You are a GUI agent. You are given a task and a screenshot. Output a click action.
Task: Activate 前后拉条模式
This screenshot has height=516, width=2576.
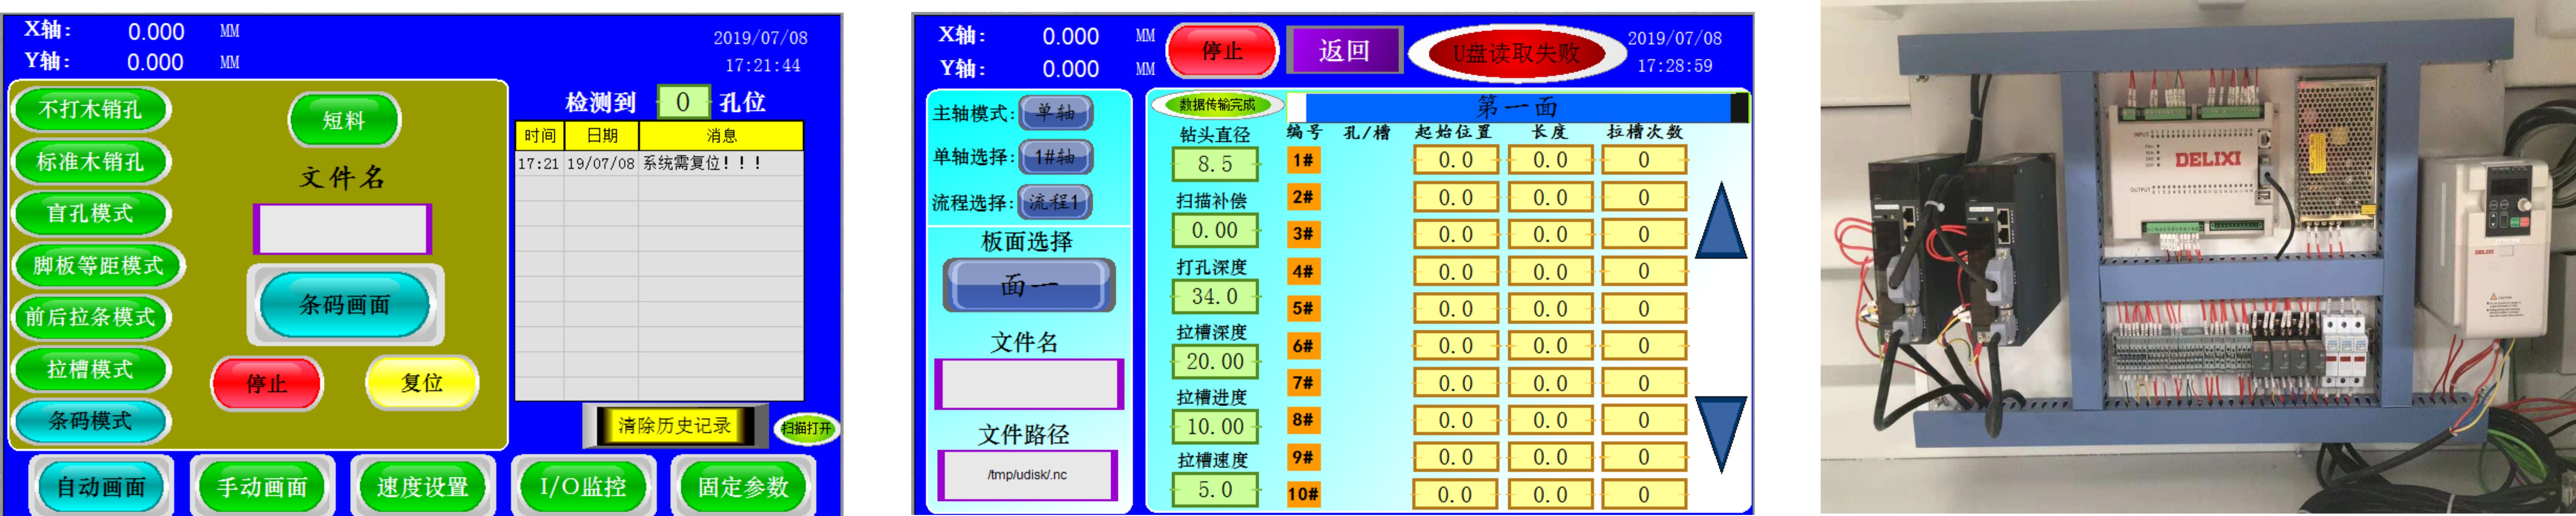91,317
